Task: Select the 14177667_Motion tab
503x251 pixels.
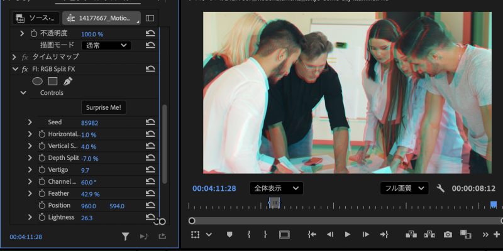Action: point(101,18)
